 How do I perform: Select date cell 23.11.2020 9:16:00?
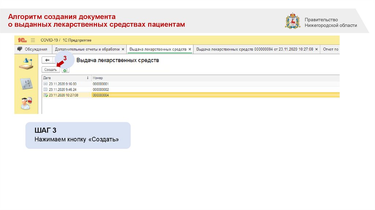63,84
